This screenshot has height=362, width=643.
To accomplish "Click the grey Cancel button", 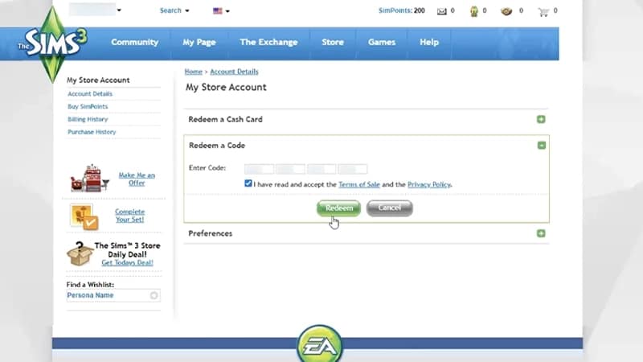I will (390, 208).
